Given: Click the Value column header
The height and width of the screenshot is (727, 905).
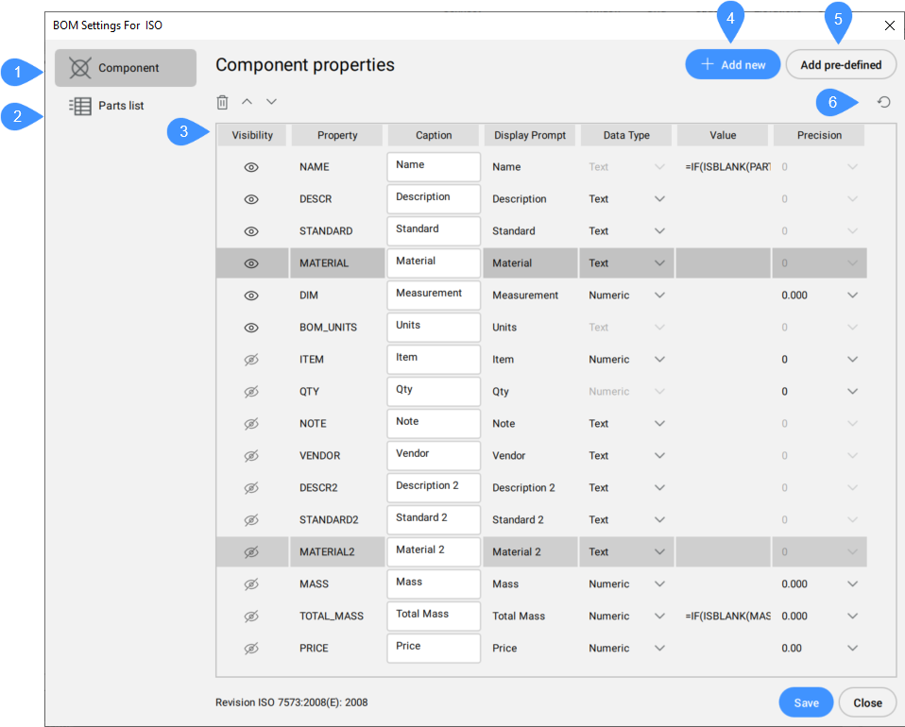Looking at the screenshot, I should [x=723, y=135].
